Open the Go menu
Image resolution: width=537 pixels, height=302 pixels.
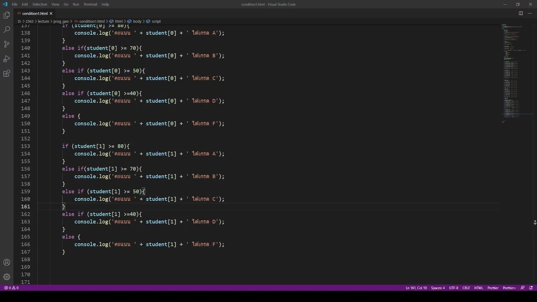[66, 4]
